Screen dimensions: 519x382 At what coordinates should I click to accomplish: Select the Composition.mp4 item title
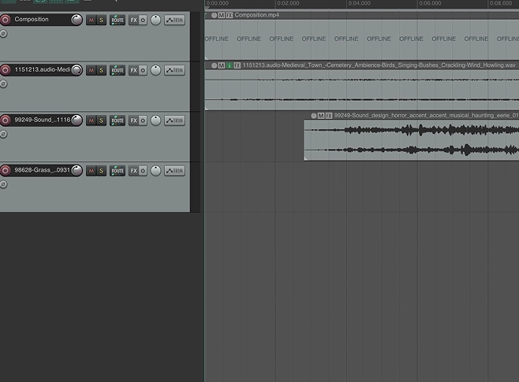coord(257,15)
